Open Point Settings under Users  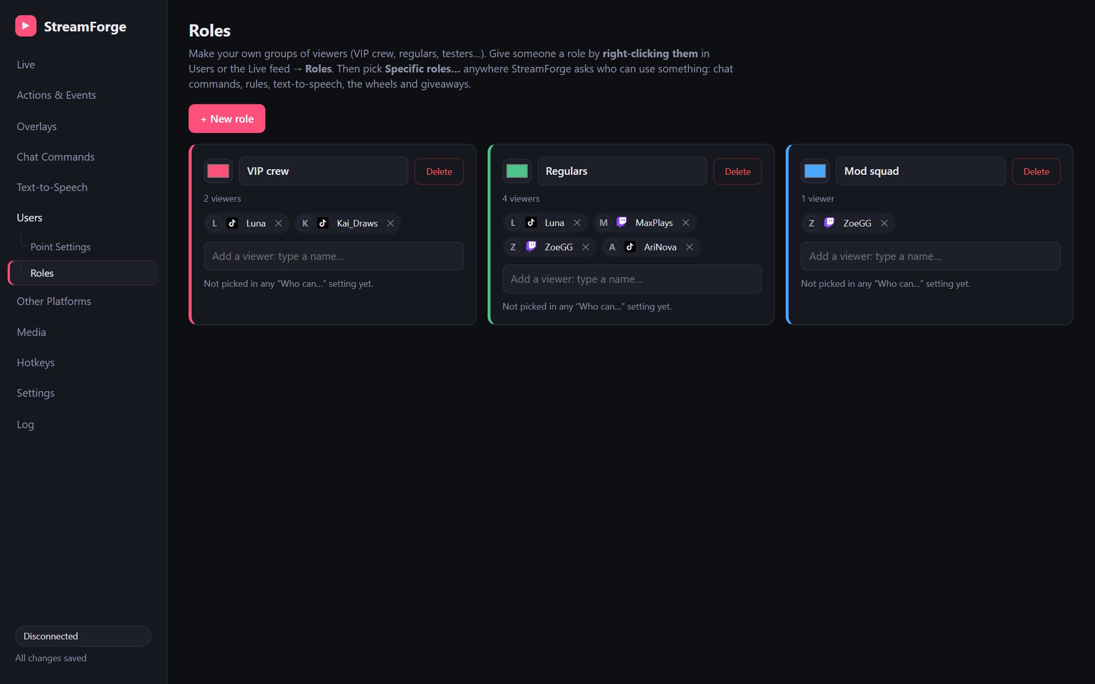pos(83,247)
